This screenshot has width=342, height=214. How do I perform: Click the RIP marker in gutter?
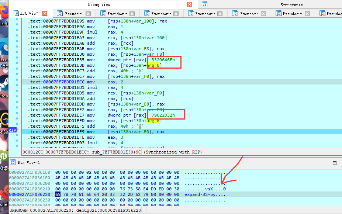(12, 130)
